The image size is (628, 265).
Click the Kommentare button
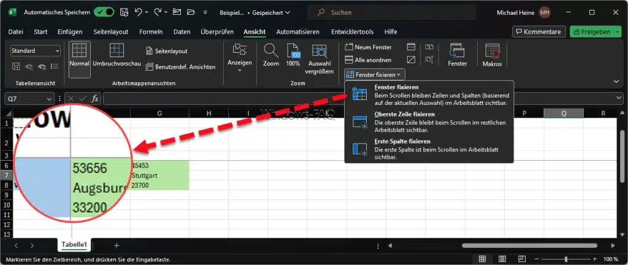pos(538,32)
